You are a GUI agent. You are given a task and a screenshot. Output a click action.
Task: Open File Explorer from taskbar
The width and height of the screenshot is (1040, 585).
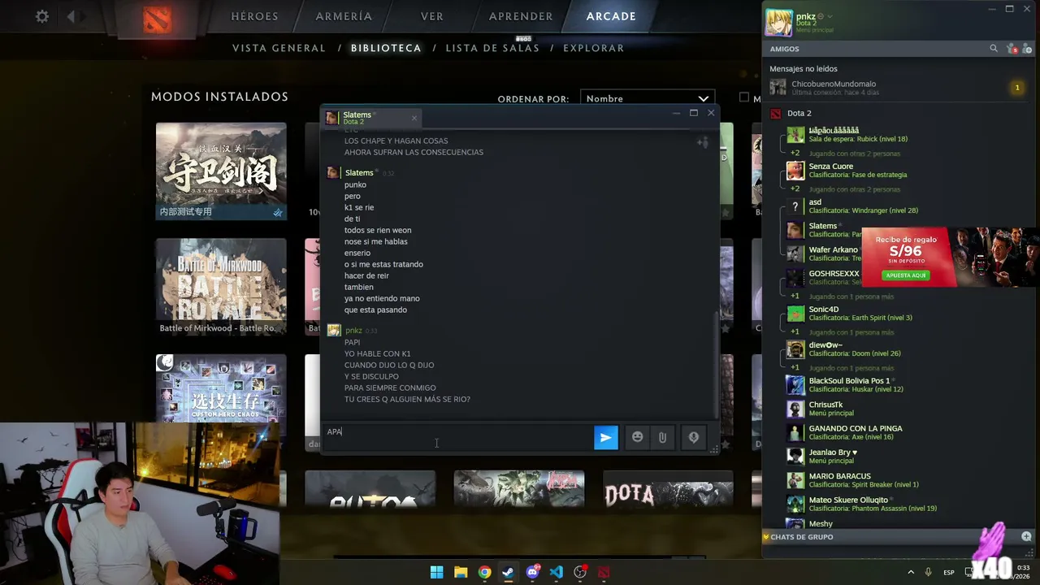point(461,572)
